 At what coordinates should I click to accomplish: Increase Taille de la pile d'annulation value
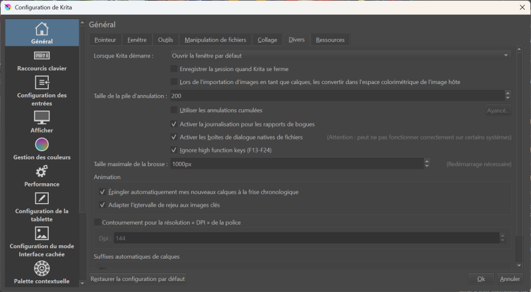(508, 93)
